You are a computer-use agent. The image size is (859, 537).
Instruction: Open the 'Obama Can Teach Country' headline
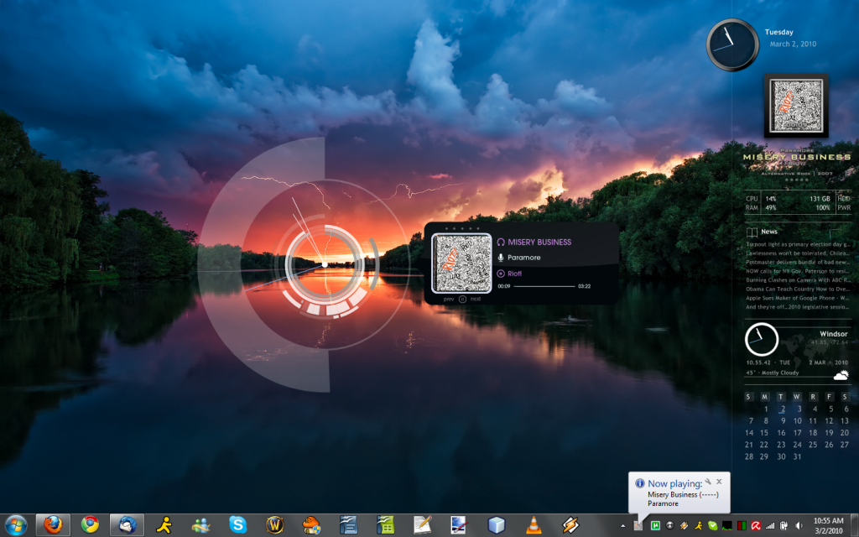pyautogui.click(x=799, y=289)
